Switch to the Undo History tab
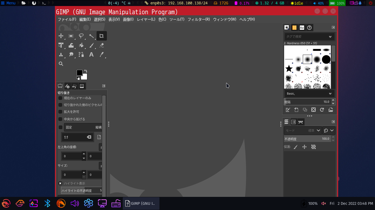Screen dimensions: 375x210 pyautogui.click(x=74, y=86)
